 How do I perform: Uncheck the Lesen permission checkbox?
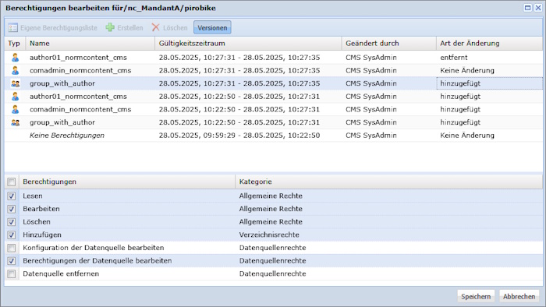point(12,196)
